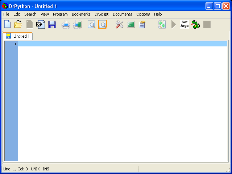The image size is (232, 174).
Task: Expand the Options menu
Action: 143,14
